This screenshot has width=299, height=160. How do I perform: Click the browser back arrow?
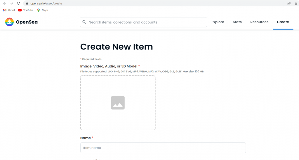point(5,3)
